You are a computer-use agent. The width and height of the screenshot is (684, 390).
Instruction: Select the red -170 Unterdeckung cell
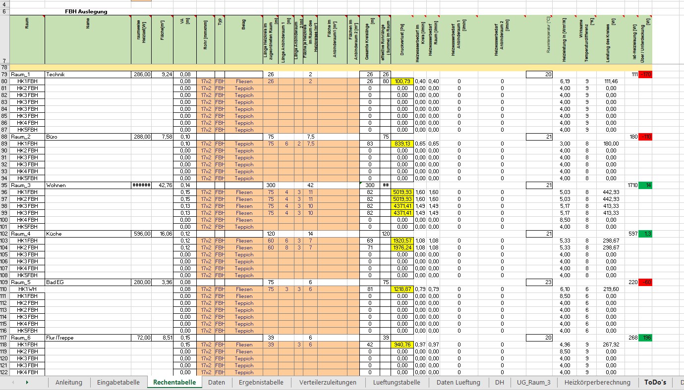point(645,74)
